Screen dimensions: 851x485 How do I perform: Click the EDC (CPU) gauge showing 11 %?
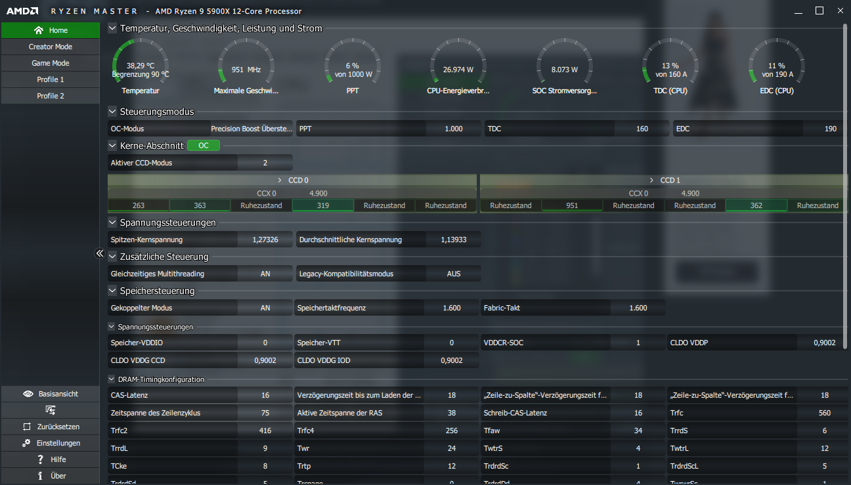point(777,66)
